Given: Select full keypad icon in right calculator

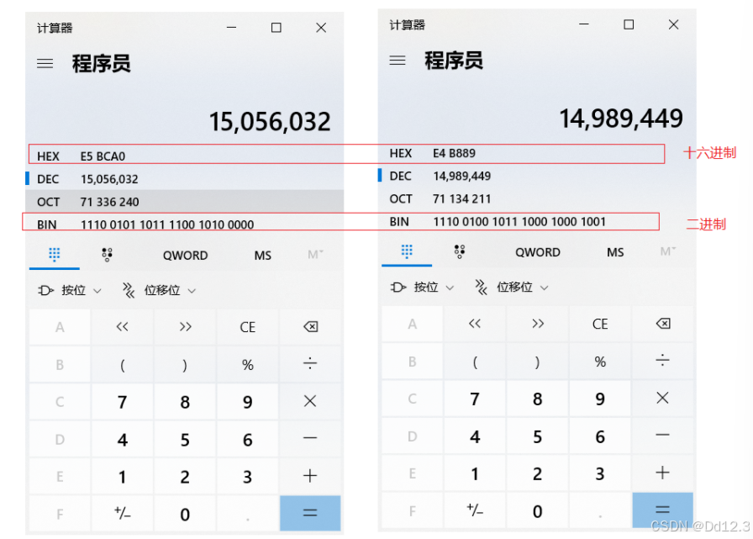Looking at the screenshot, I should [407, 251].
